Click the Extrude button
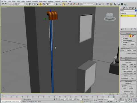The height and width of the screenshot is (103, 137). [124, 64]
